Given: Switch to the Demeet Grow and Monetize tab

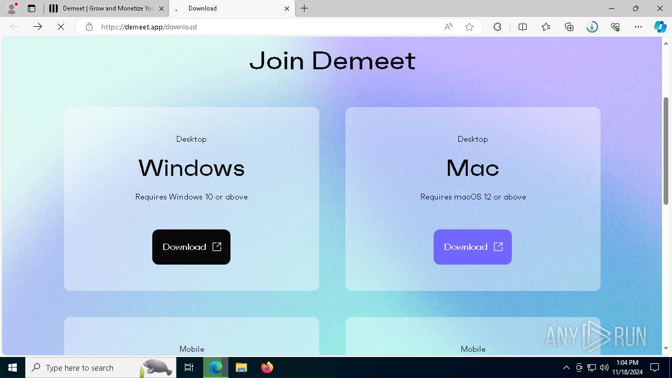Looking at the screenshot, I should [x=107, y=8].
